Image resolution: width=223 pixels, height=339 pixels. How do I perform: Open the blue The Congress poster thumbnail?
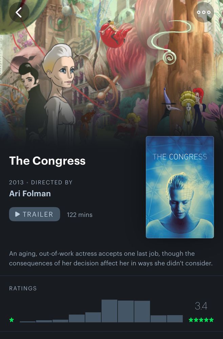tap(180, 187)
